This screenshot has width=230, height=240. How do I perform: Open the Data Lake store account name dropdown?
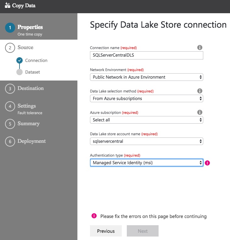[146, 141]
